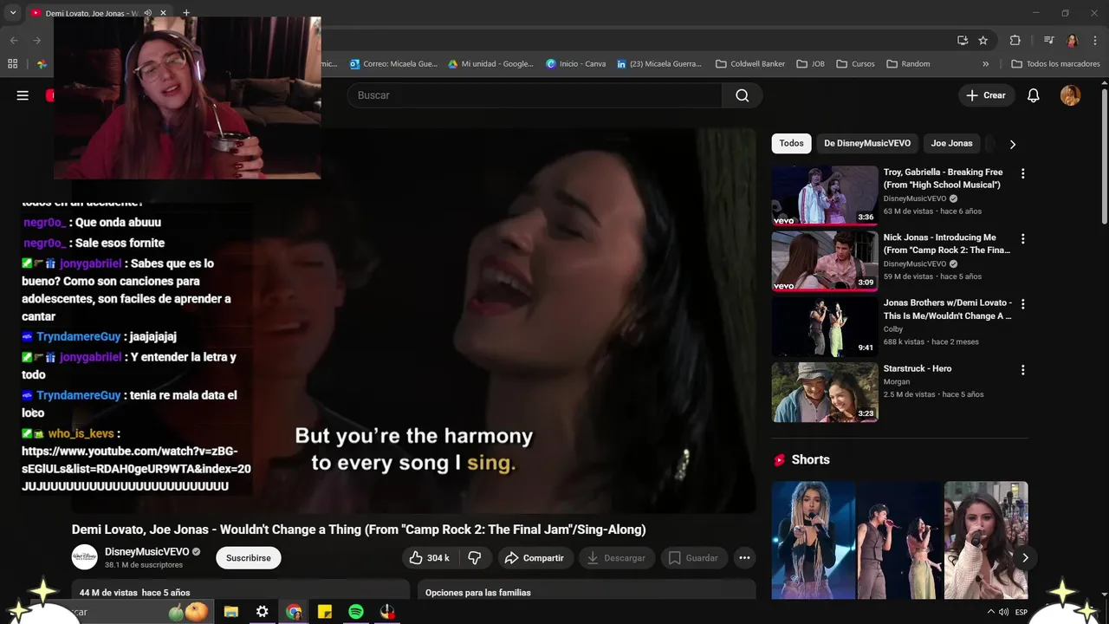The width and height of the screenshot is (1109, 624).
Task: Open media controls icon in Chrome toolbar
Action: (x=1048, y=40)
